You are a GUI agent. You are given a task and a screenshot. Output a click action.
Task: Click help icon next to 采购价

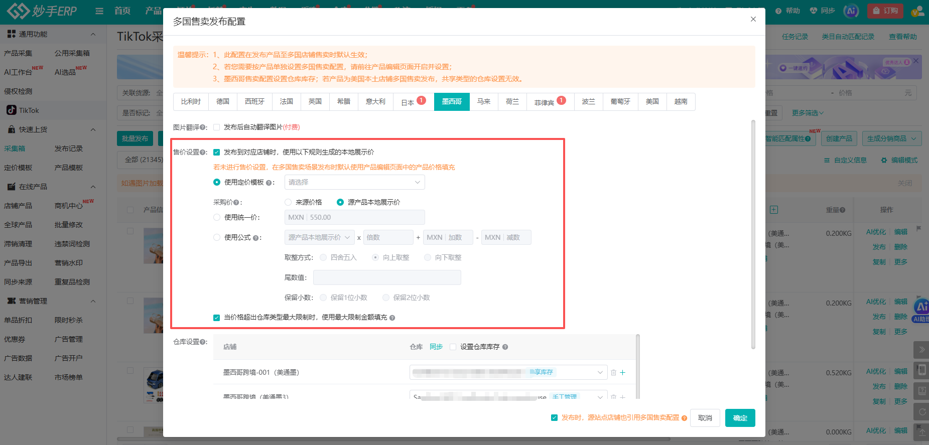[x=236, y=203]
